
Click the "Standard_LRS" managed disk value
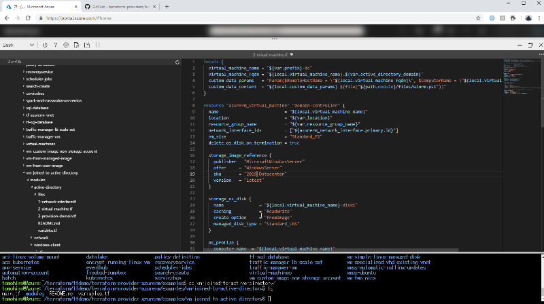point(282,224)
